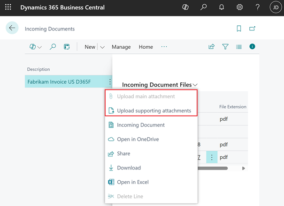
Task: Open the notifications bell
Action: tap(222, 7)
